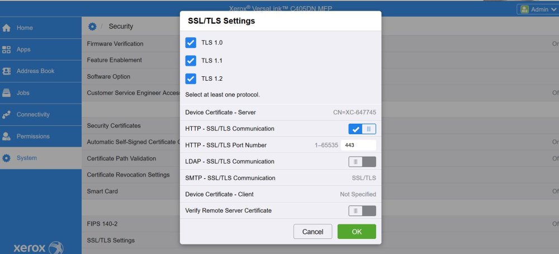This screenshot has height=254, width=559.
Task: Click the Security gear icon in header
Action: [x=93, y=27]
